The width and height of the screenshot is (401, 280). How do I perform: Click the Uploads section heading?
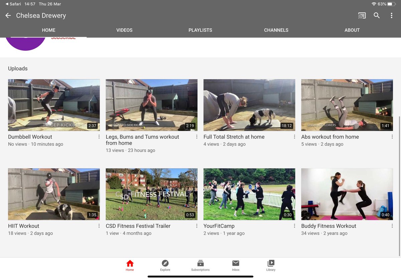[x=18, y=68]
